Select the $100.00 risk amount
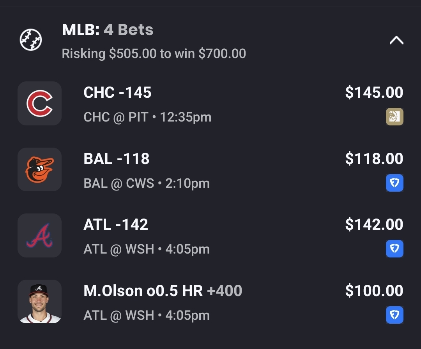421x349 pixels. point(374,291)
